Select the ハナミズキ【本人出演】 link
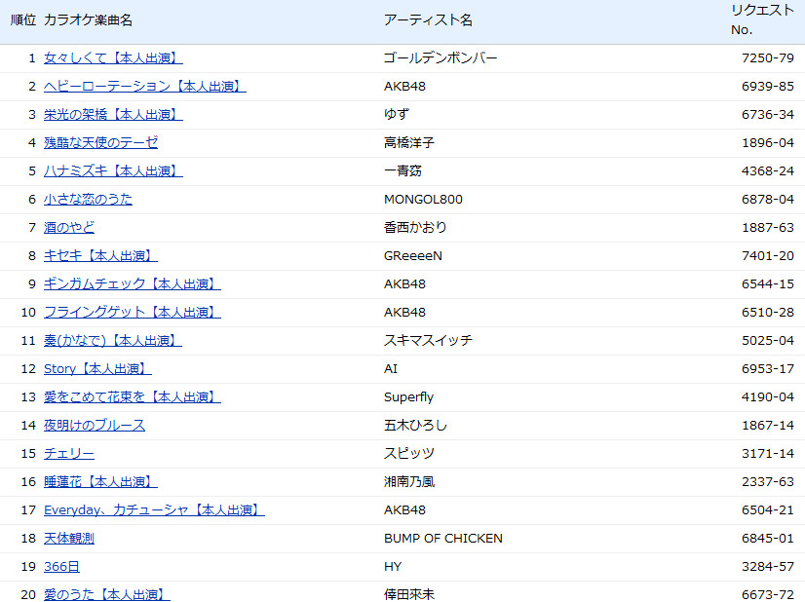 point(113,170)
